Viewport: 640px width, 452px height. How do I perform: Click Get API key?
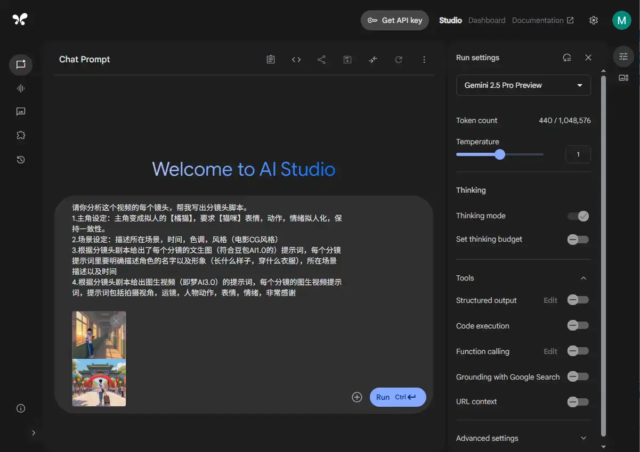pyautogui.click(x=394, y=20)
